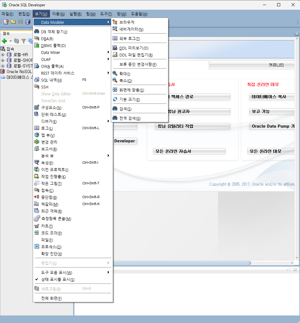Select Oracle NoSQL tree item

pos(19,71)
